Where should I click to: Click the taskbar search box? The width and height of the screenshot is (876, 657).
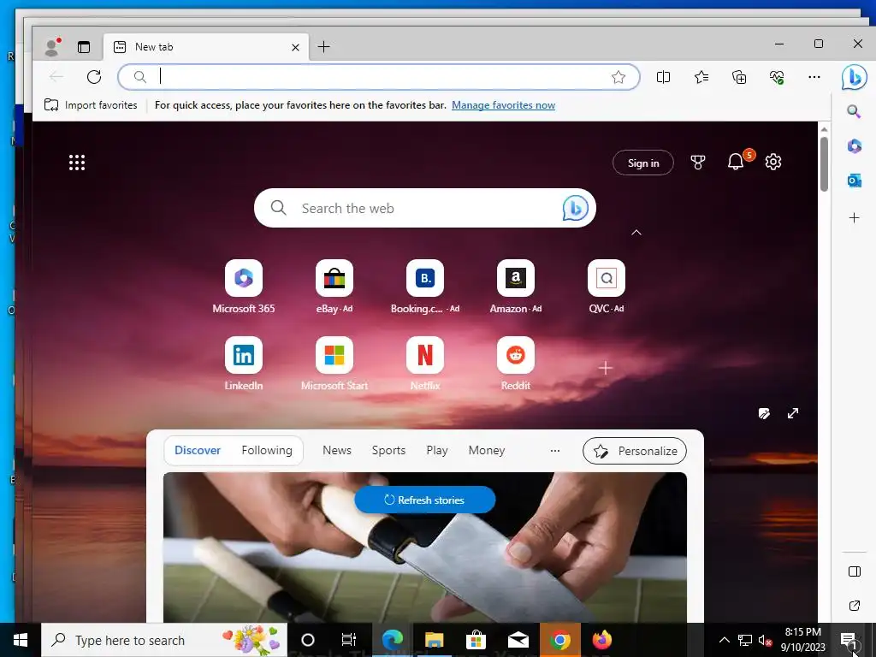tap(164, 640)
